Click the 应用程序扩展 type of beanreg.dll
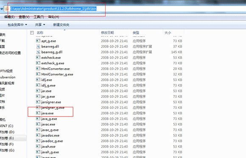Viewport: 246px width, 158px height. click(x=142, y=47)
